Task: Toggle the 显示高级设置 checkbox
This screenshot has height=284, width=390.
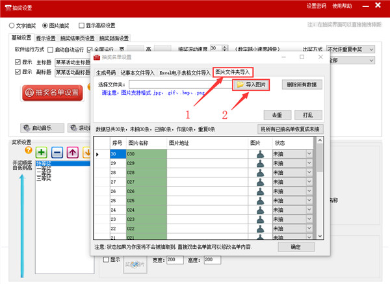Action: (82, 26)
